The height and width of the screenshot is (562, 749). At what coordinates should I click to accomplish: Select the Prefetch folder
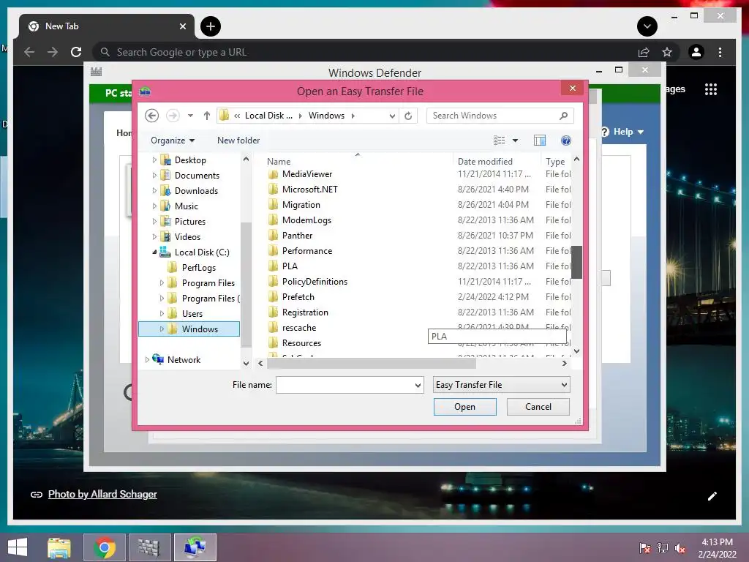click(298, 297)
